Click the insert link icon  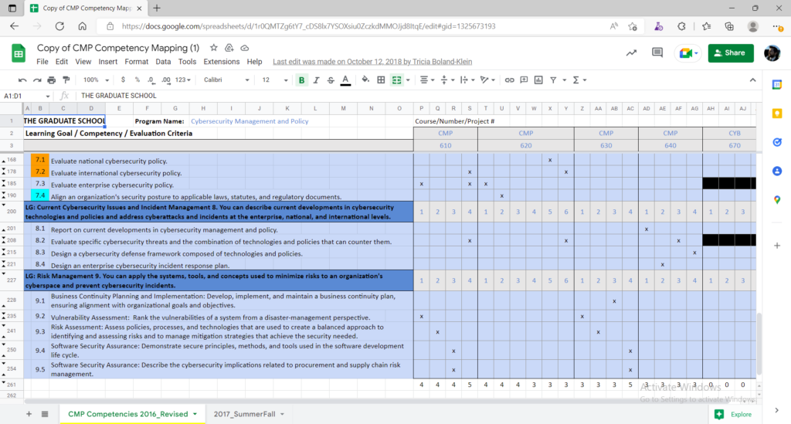tap(509, 80)
